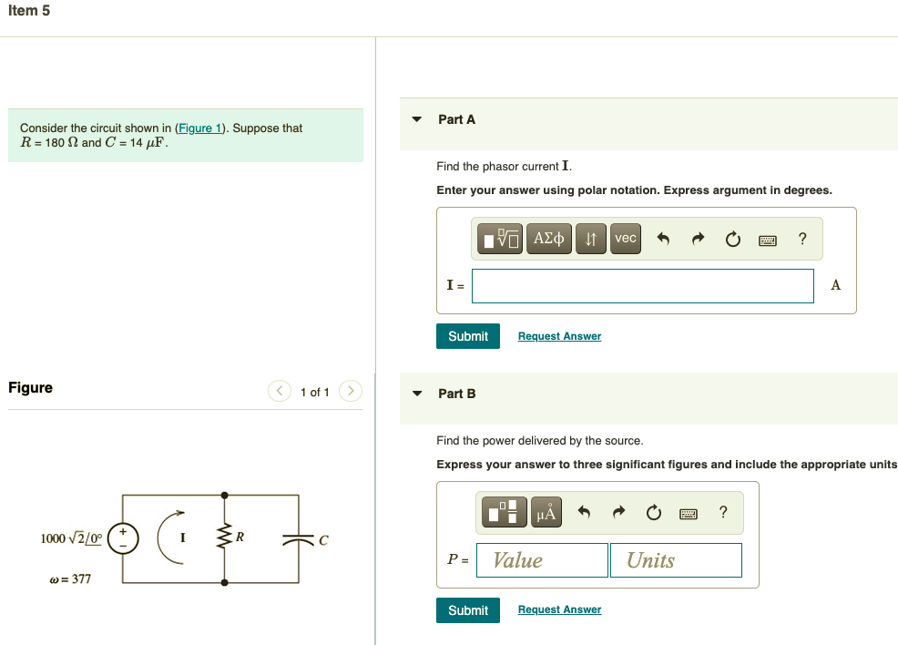Open help question mark in Part B
The height and width of the screenshot is (645, 898).
point(723,511)
